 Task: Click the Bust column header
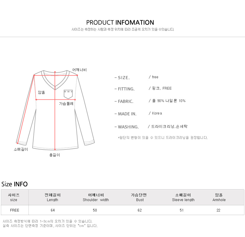point(139,197)
